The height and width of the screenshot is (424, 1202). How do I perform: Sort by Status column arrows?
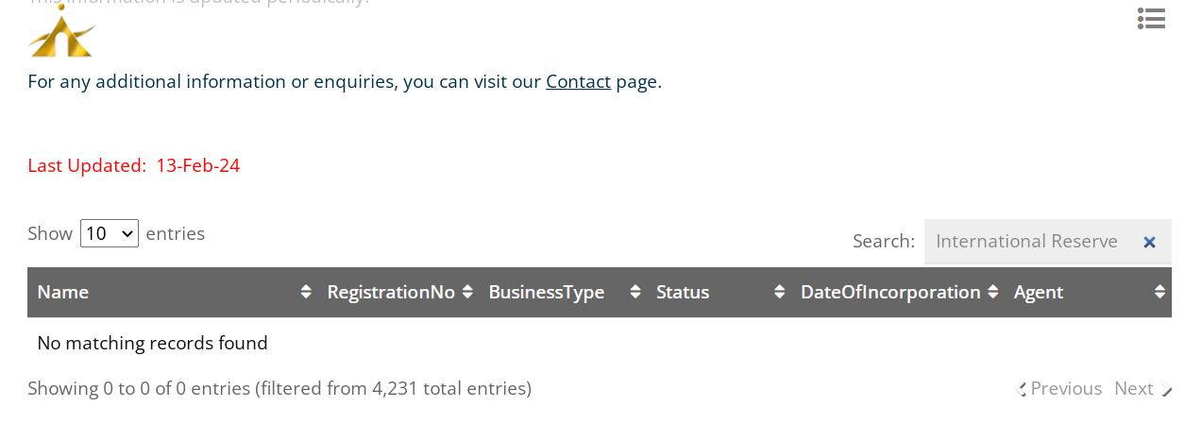point(779,292)
